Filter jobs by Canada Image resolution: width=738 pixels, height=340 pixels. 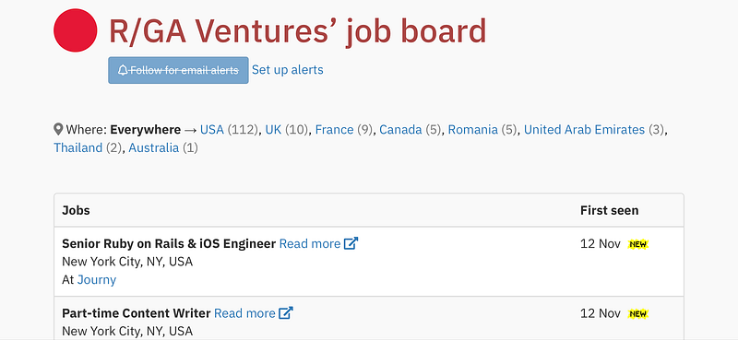[400, 130]
